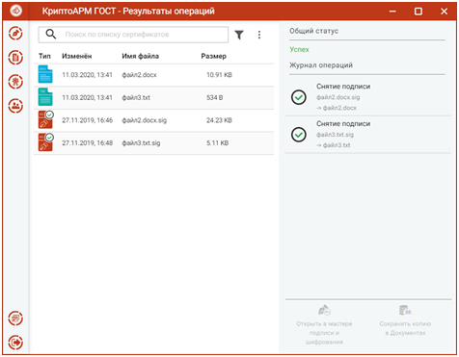The width and height of the screenshot is (459, 357).
Task: Click the '-> файл2.docx' log result line
Action: pyautogui.click(x=337, y=108)
